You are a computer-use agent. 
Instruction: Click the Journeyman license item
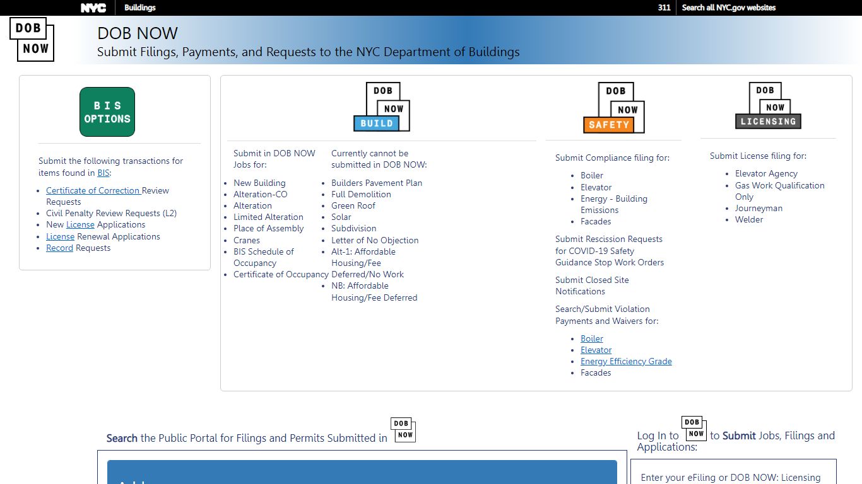(759, 208)
